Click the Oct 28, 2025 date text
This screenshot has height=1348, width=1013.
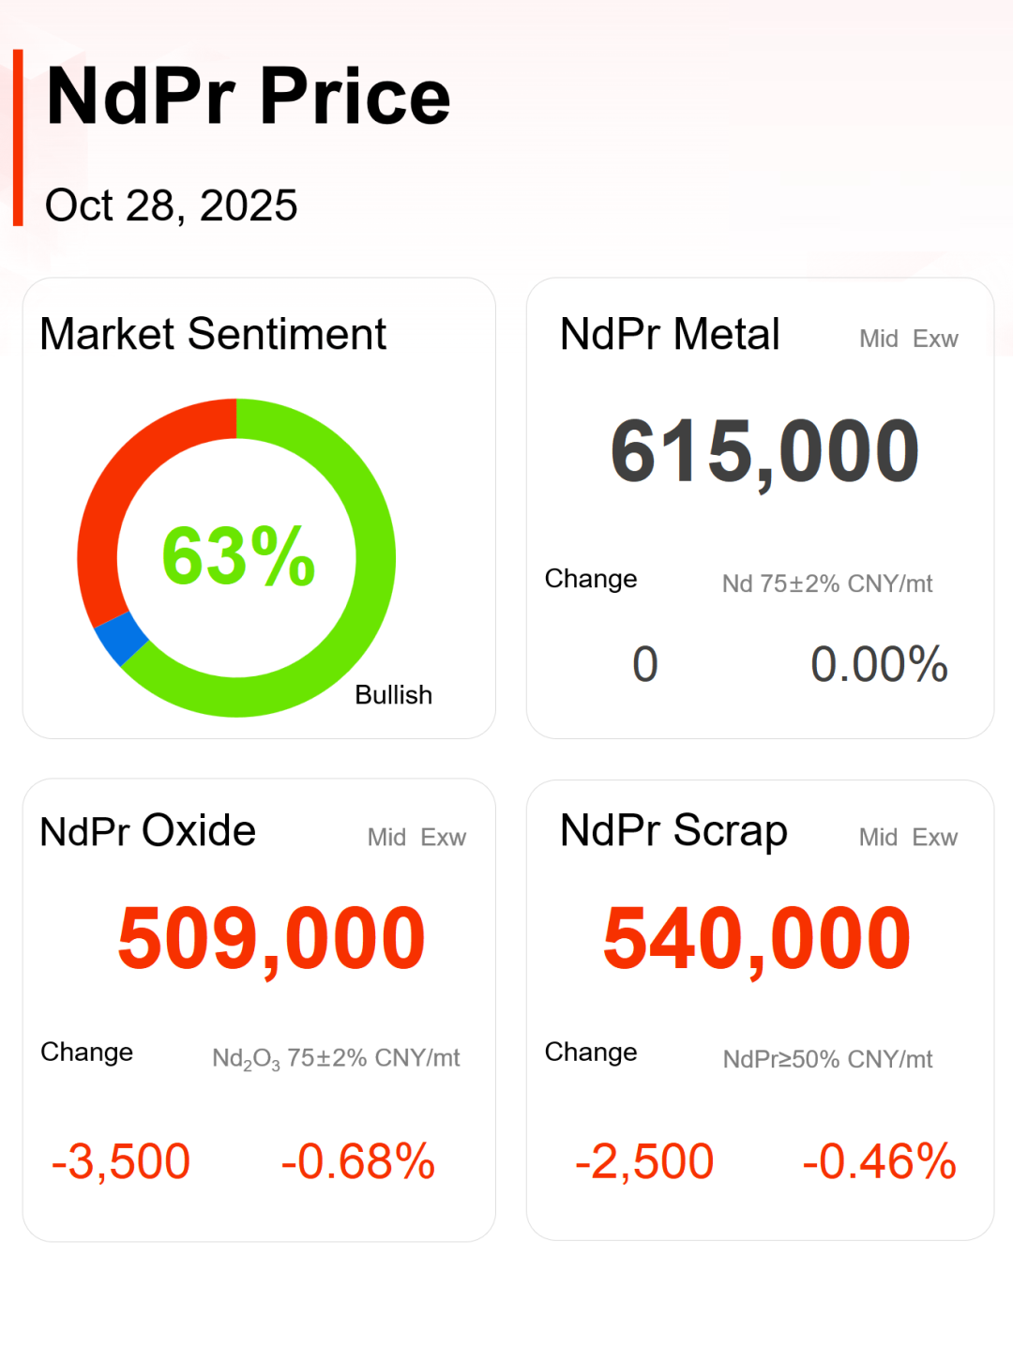(172, 205)
